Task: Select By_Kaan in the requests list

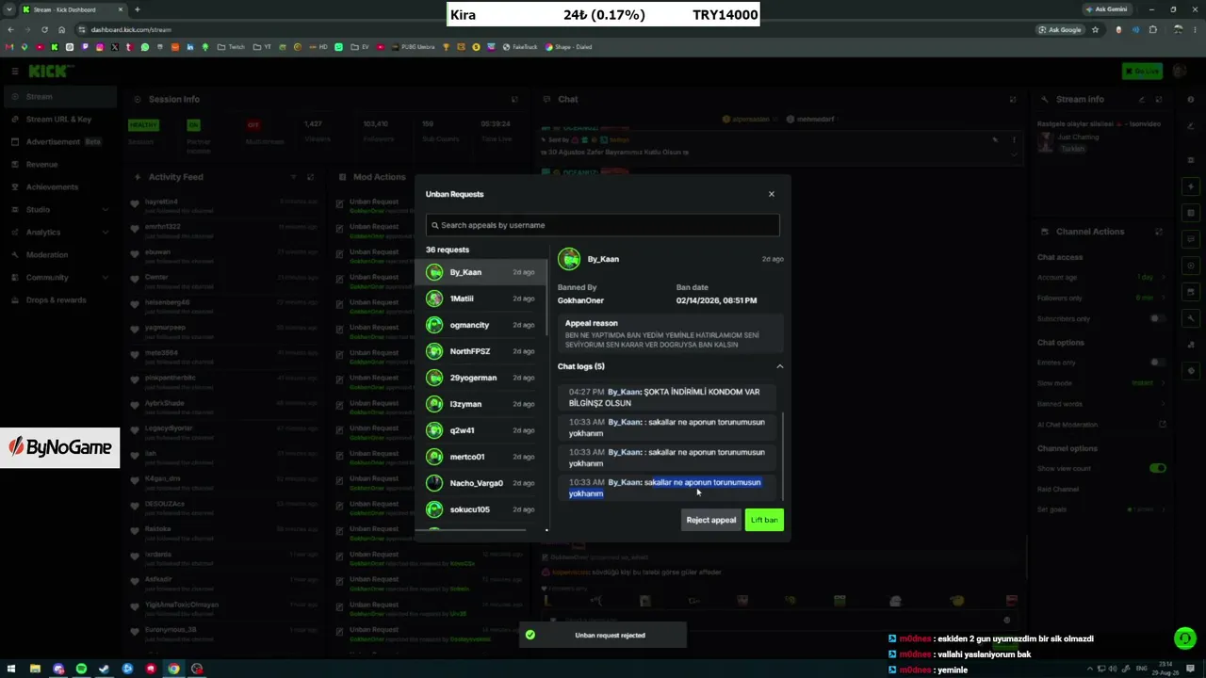Action: (481, 272)
